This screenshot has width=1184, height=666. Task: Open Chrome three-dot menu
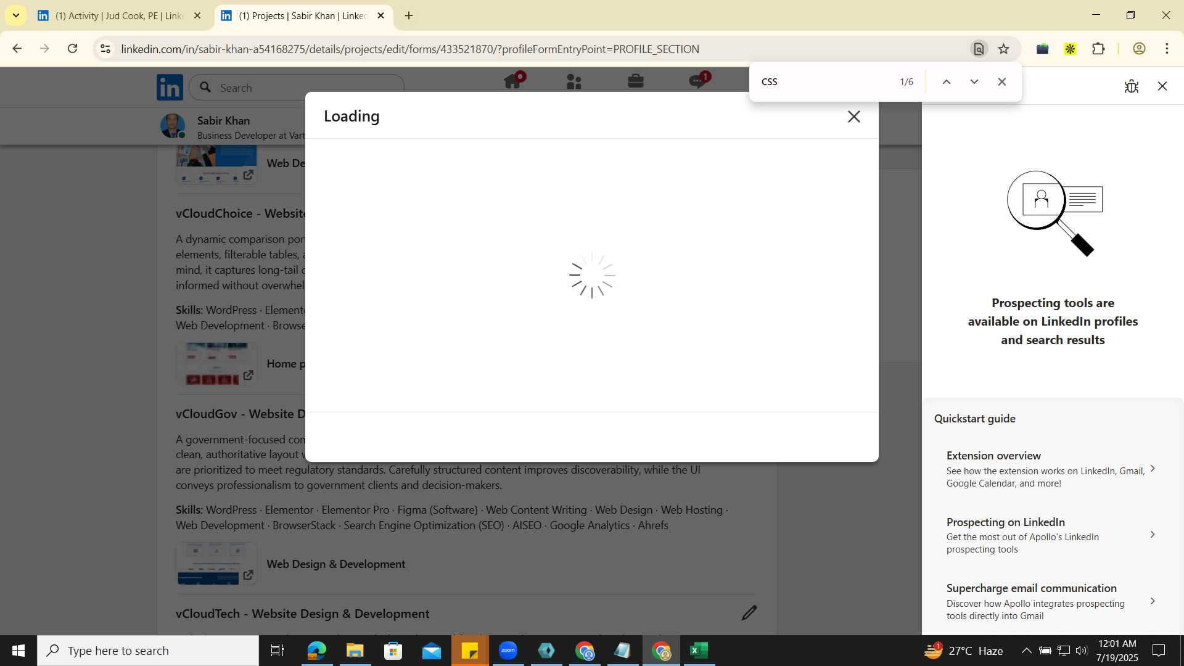point(1167,49)
